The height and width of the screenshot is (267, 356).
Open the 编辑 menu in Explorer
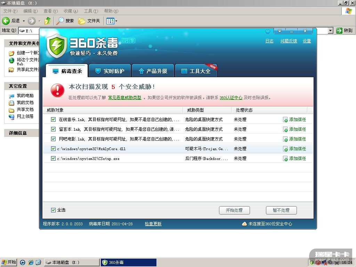(31, 11)
